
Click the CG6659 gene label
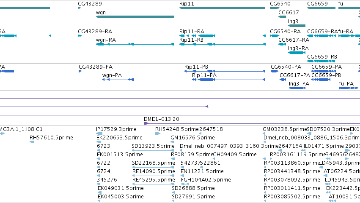pyautogui.click(x=317, y=4)
